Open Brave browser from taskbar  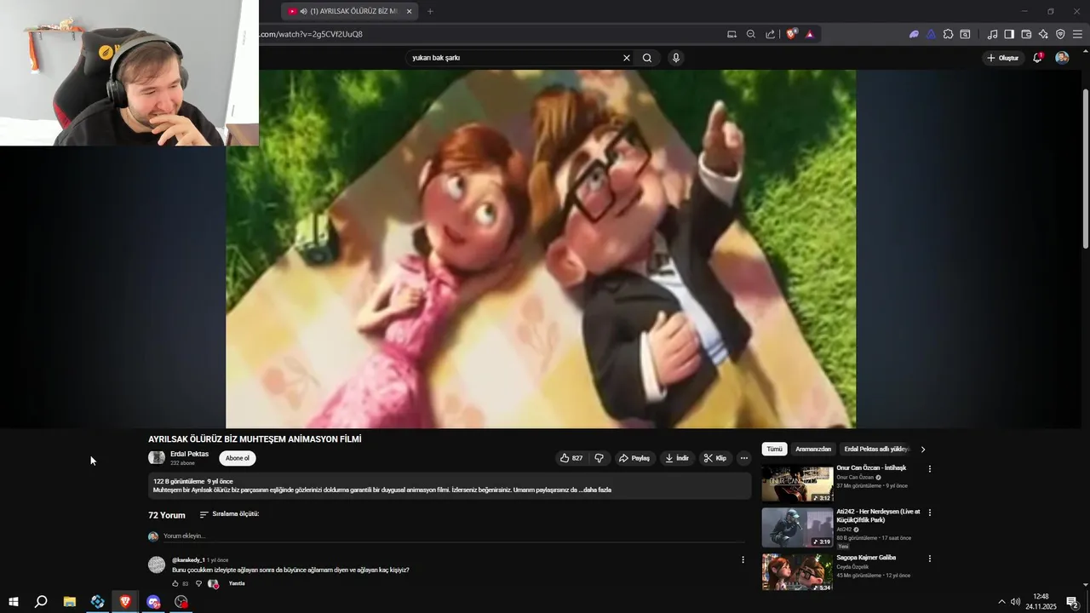click(125, 602)
